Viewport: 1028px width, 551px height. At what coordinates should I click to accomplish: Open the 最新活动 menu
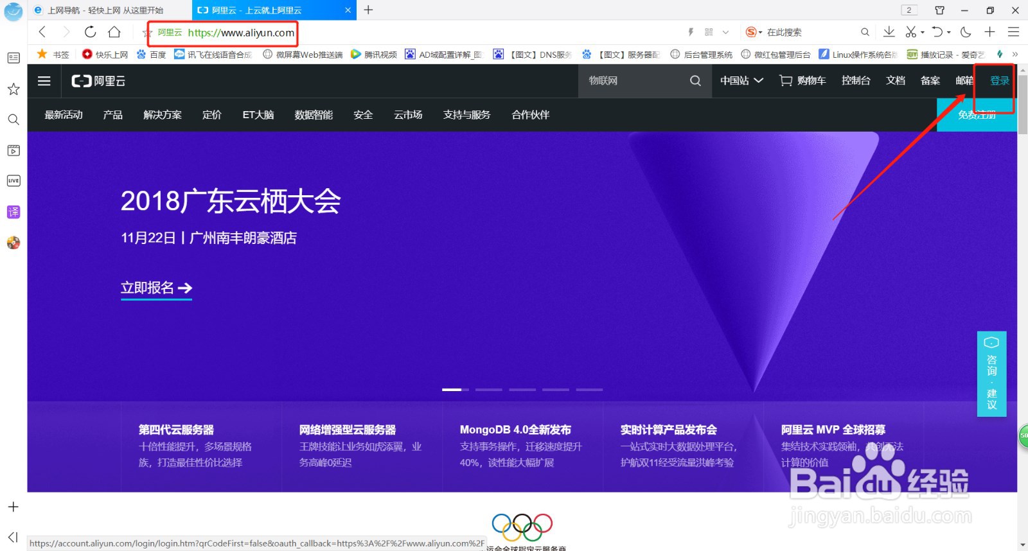[x=64, y=115]
